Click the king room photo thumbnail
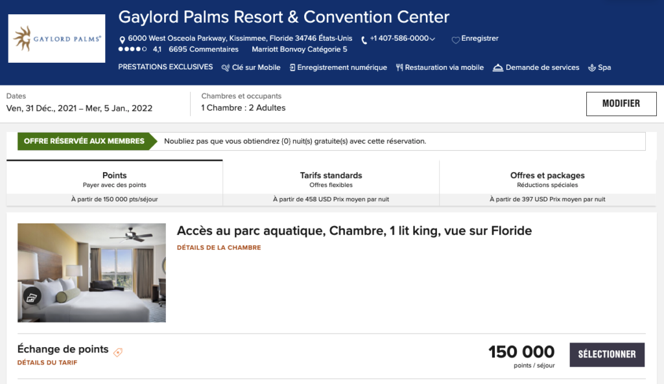This screenshot has height=384, width=664. (x=91, y=273)
